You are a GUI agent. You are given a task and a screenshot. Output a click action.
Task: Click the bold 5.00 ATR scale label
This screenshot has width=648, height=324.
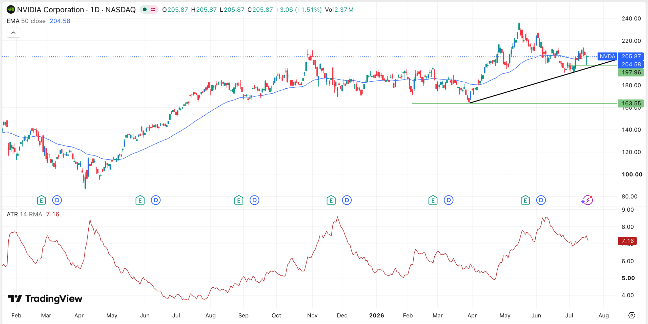[628, 278]
